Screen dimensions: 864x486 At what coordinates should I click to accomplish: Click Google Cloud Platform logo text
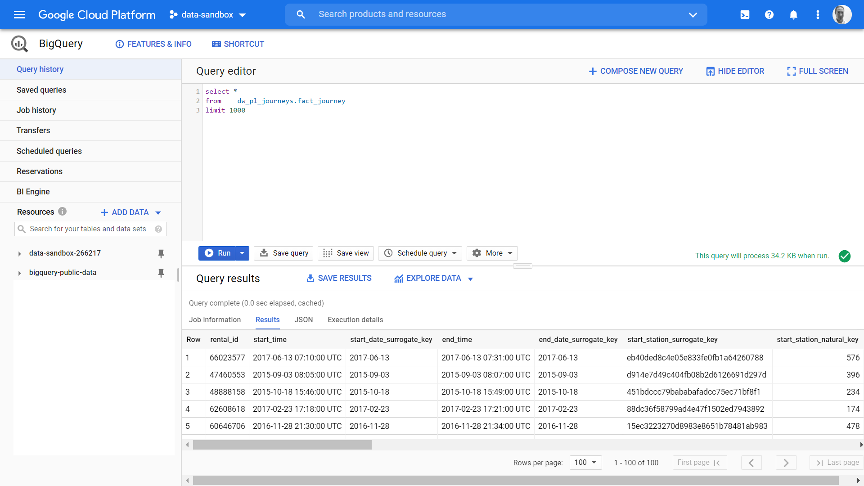[97, 15]
